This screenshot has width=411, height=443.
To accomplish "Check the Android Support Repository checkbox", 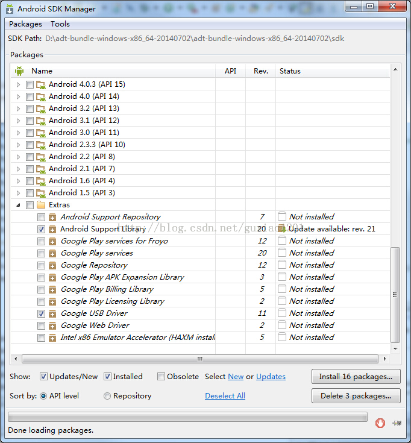I will [41, 217].
